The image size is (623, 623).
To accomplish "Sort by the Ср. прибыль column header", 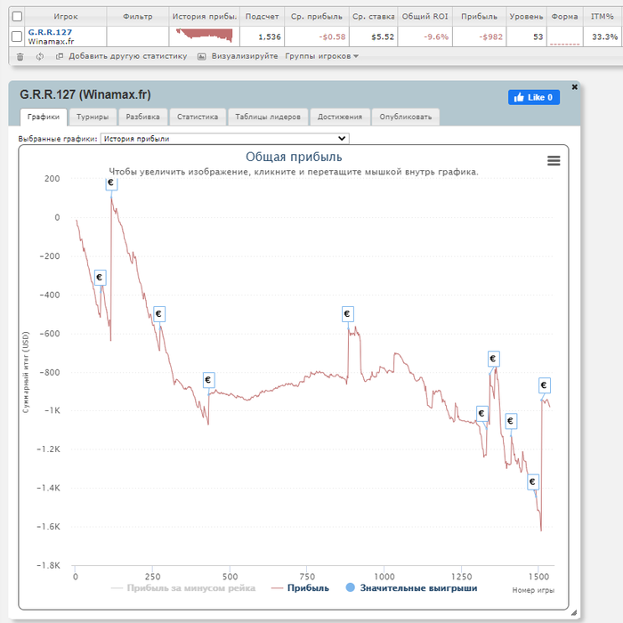I will click(317, 17).
